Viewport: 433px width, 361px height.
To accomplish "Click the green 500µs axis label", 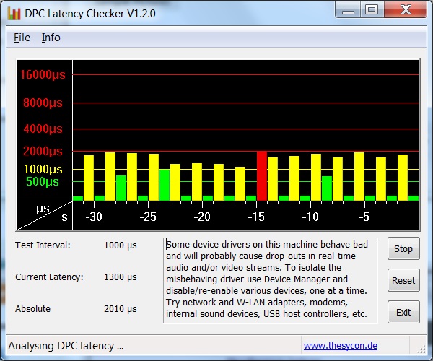I will (43, 181).
